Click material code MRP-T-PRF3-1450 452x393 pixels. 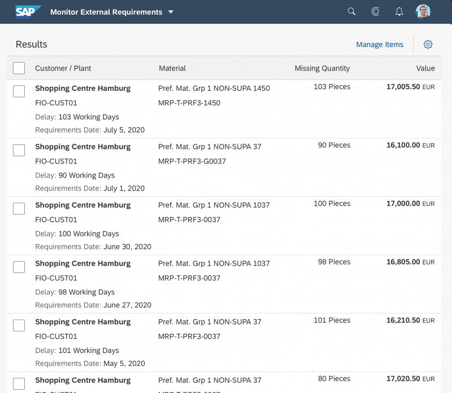[x=189, y=103]
